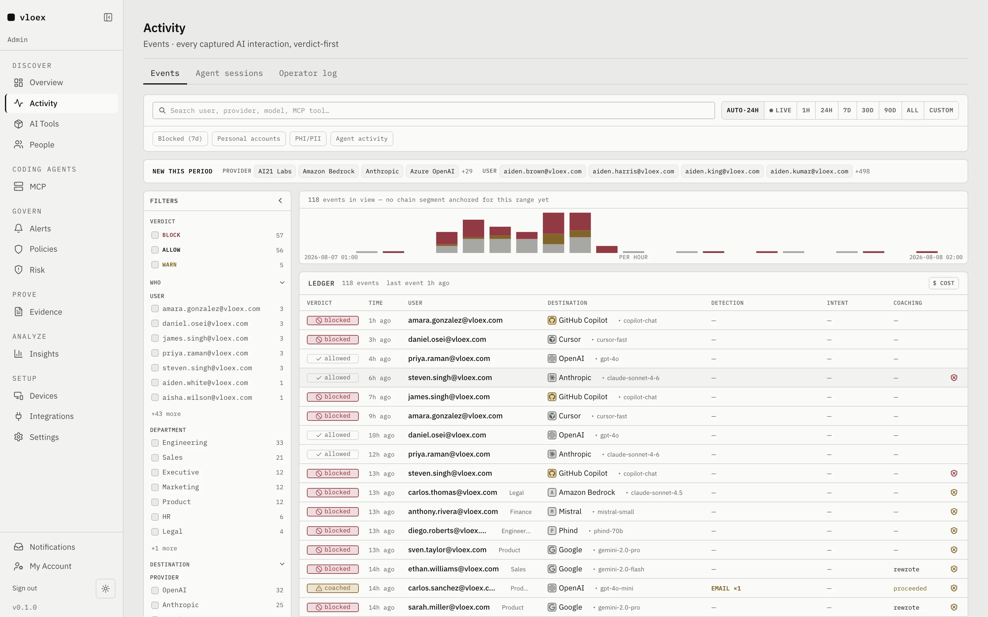Select the Events tab

(165, 73)
